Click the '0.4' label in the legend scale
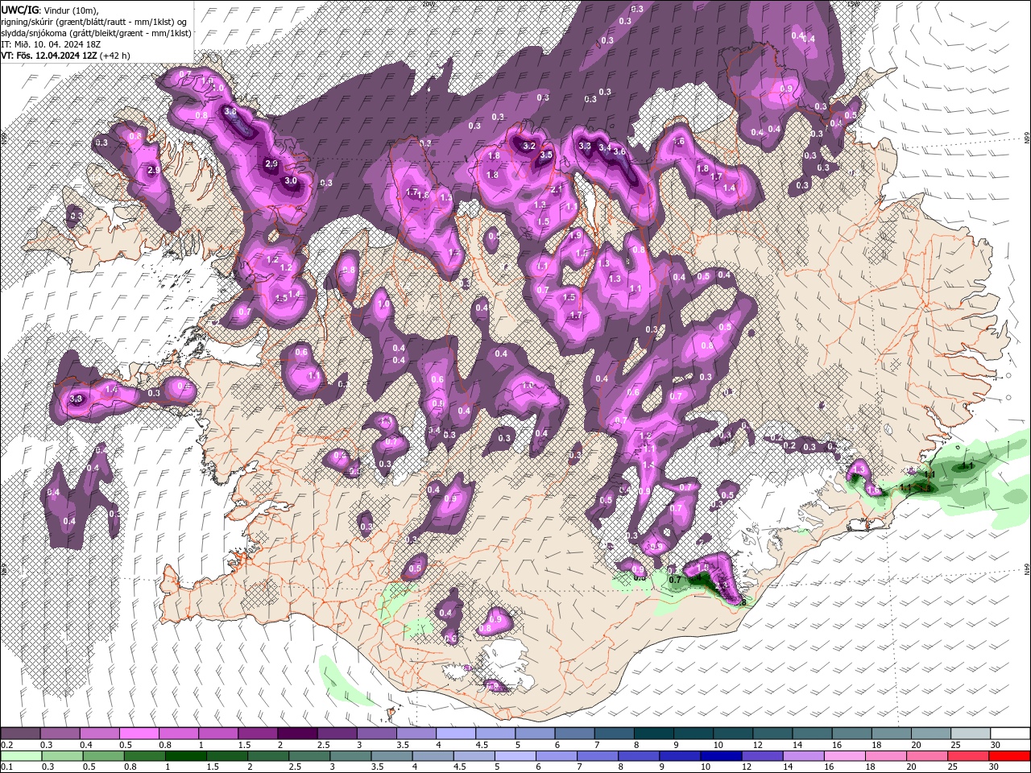Image resolution: width=1031 pixels, height=773 pixels. pyautogui.click(x=86, y=745)
